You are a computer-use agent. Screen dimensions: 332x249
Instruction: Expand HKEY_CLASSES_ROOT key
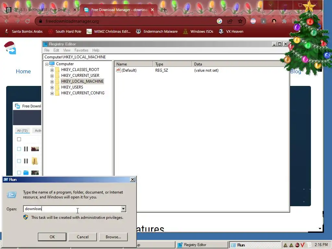pyautogui.click(x=52, y=70)
